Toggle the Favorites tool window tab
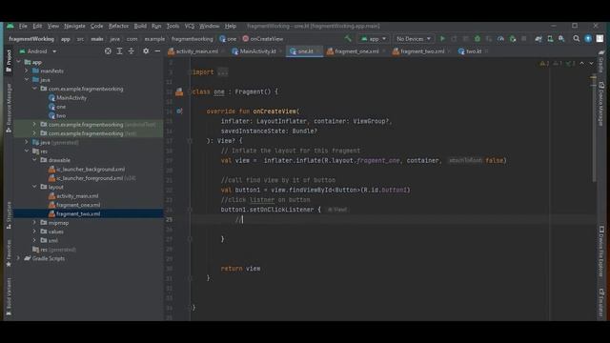 pyautogui.click(x=9, y=253)
